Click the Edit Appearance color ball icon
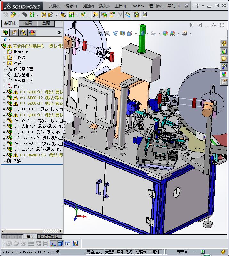Image resolution: width=229 pixels, height=256 pixels. click(165, 33)
